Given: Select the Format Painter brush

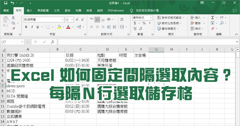Looking at the screenshot, I should point(13,28).
